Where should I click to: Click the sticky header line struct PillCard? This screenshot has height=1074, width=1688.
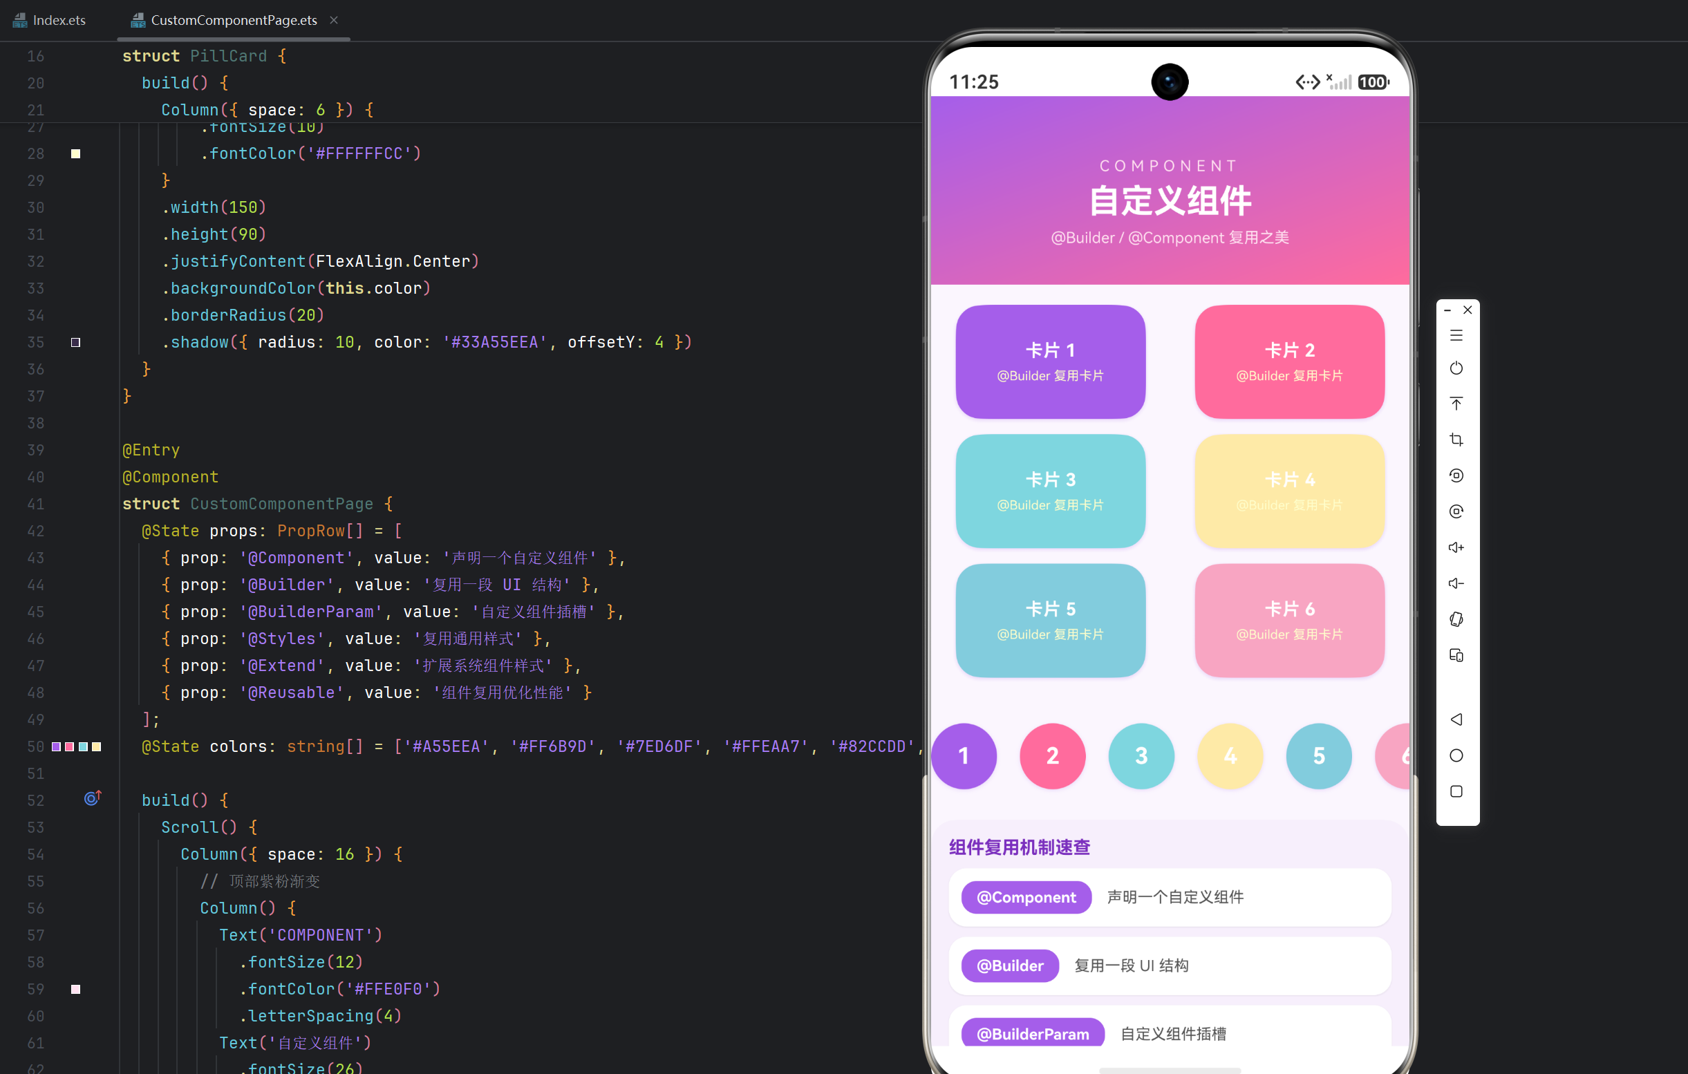pos(204,56)
